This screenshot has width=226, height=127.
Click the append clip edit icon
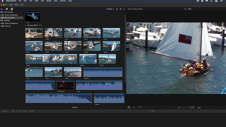coord(20,111)
